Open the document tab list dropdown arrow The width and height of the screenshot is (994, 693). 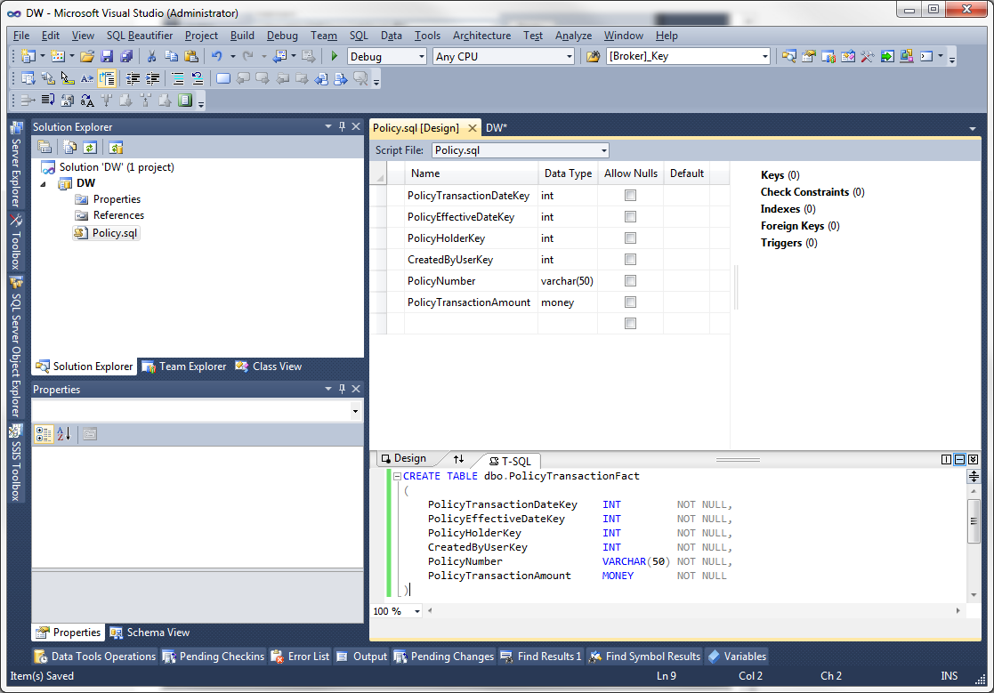[x=973, y=129]
